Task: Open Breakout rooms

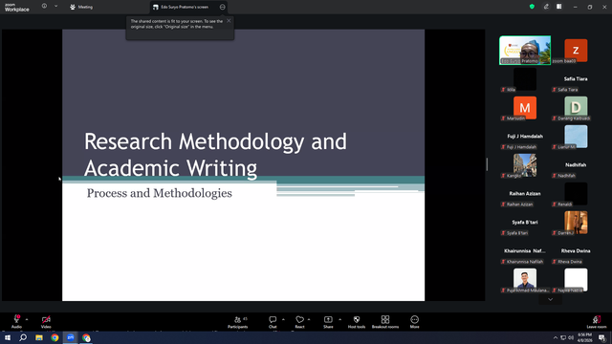Action: [x=385, y=322]
